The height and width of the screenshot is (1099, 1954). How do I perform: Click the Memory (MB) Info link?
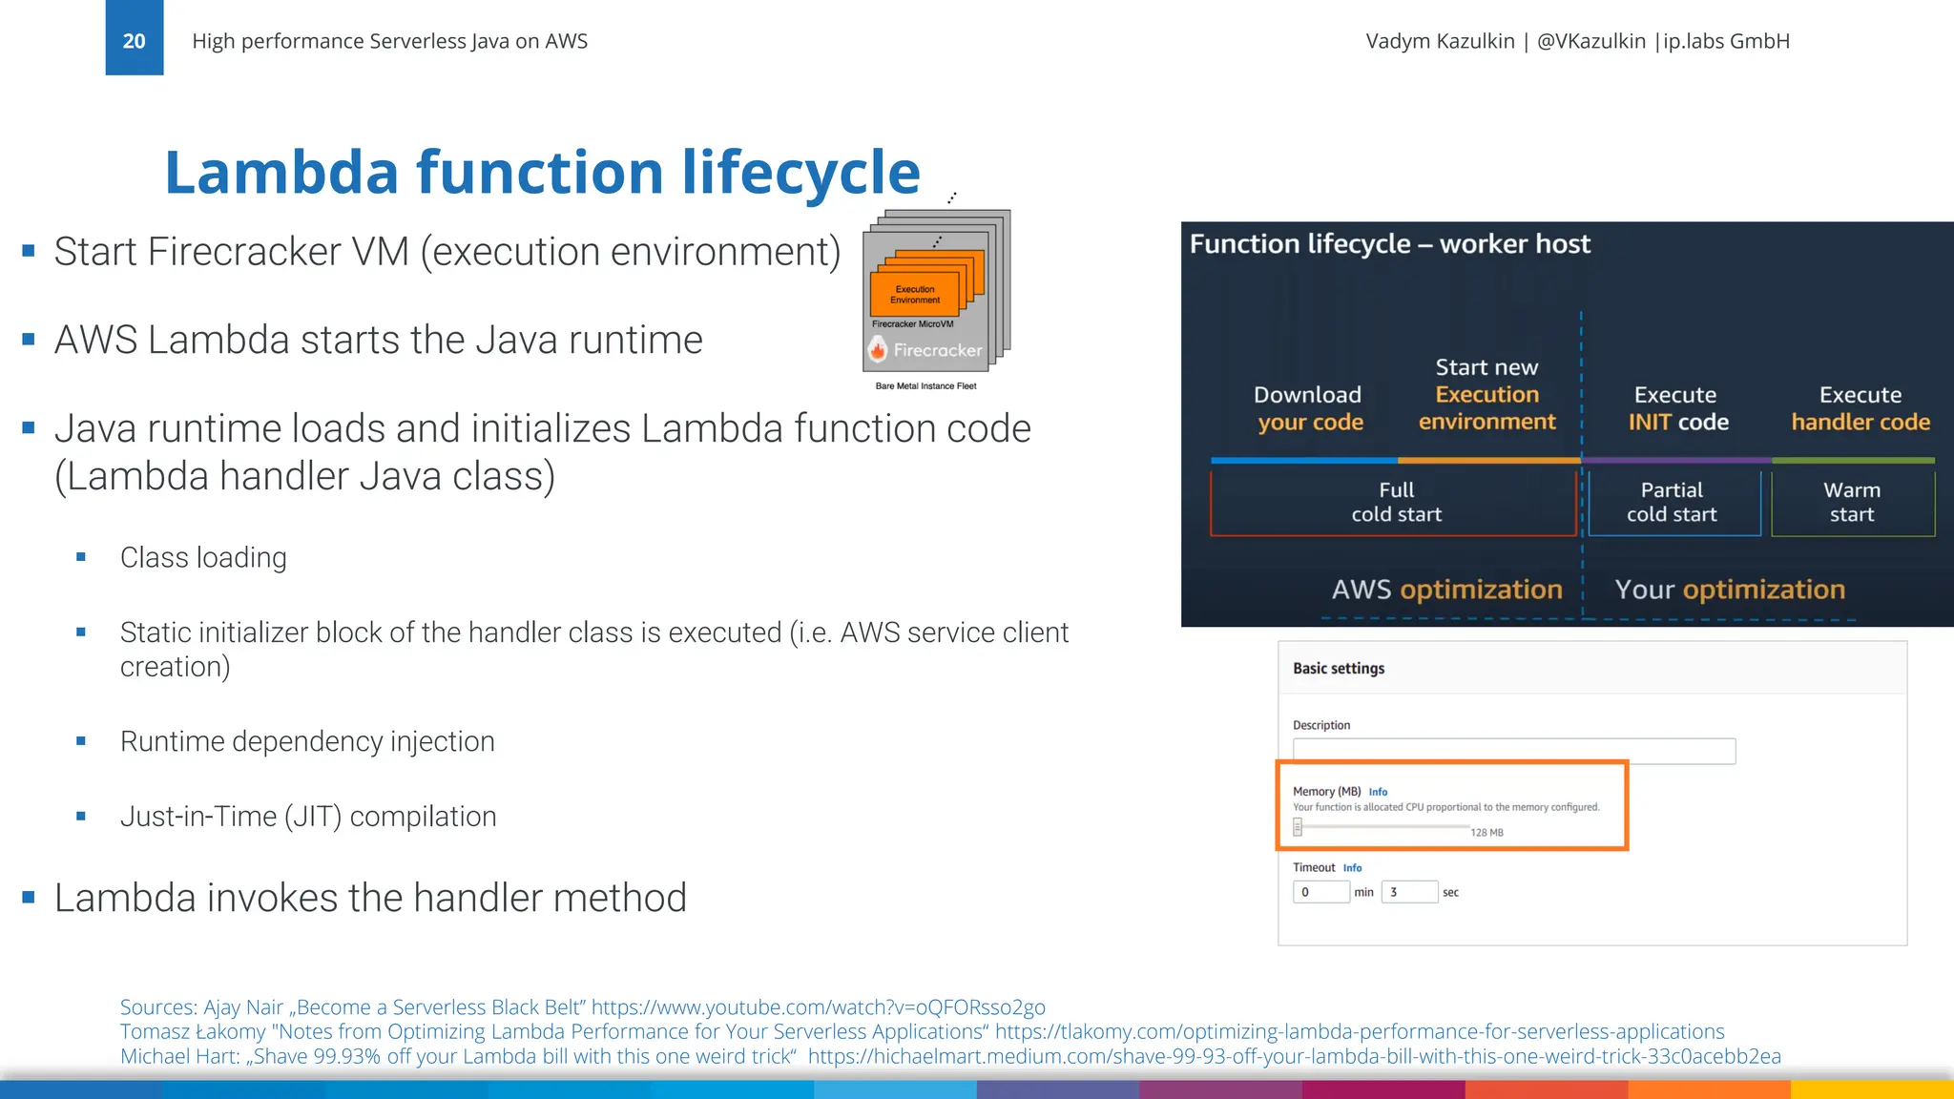pos(1378,792)
